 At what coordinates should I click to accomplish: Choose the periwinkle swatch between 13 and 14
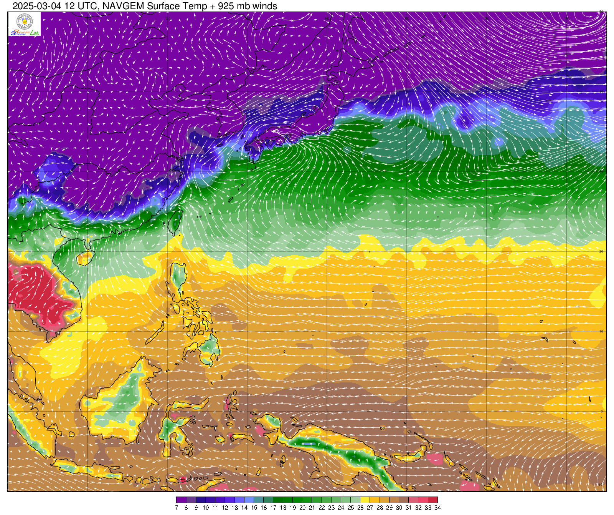239,500
